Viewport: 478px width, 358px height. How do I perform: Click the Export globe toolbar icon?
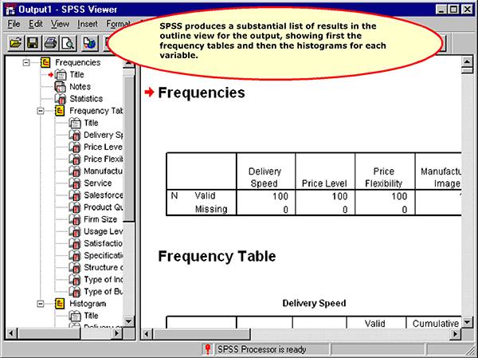pos(89,43)
